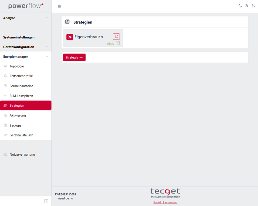Viewport: 258px width, 206px height.
Task: Click the visual demo footer text
Action: [x=65, y=198]
